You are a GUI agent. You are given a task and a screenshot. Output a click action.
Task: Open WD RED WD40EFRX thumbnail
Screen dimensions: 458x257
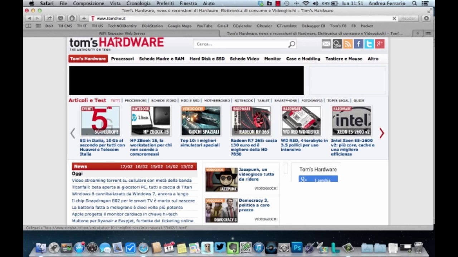tap(301, 121)
